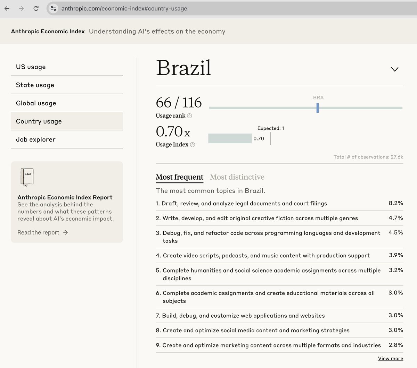Open Global usage section
Viewport: 417px width, 368px height.
(67, 103)
